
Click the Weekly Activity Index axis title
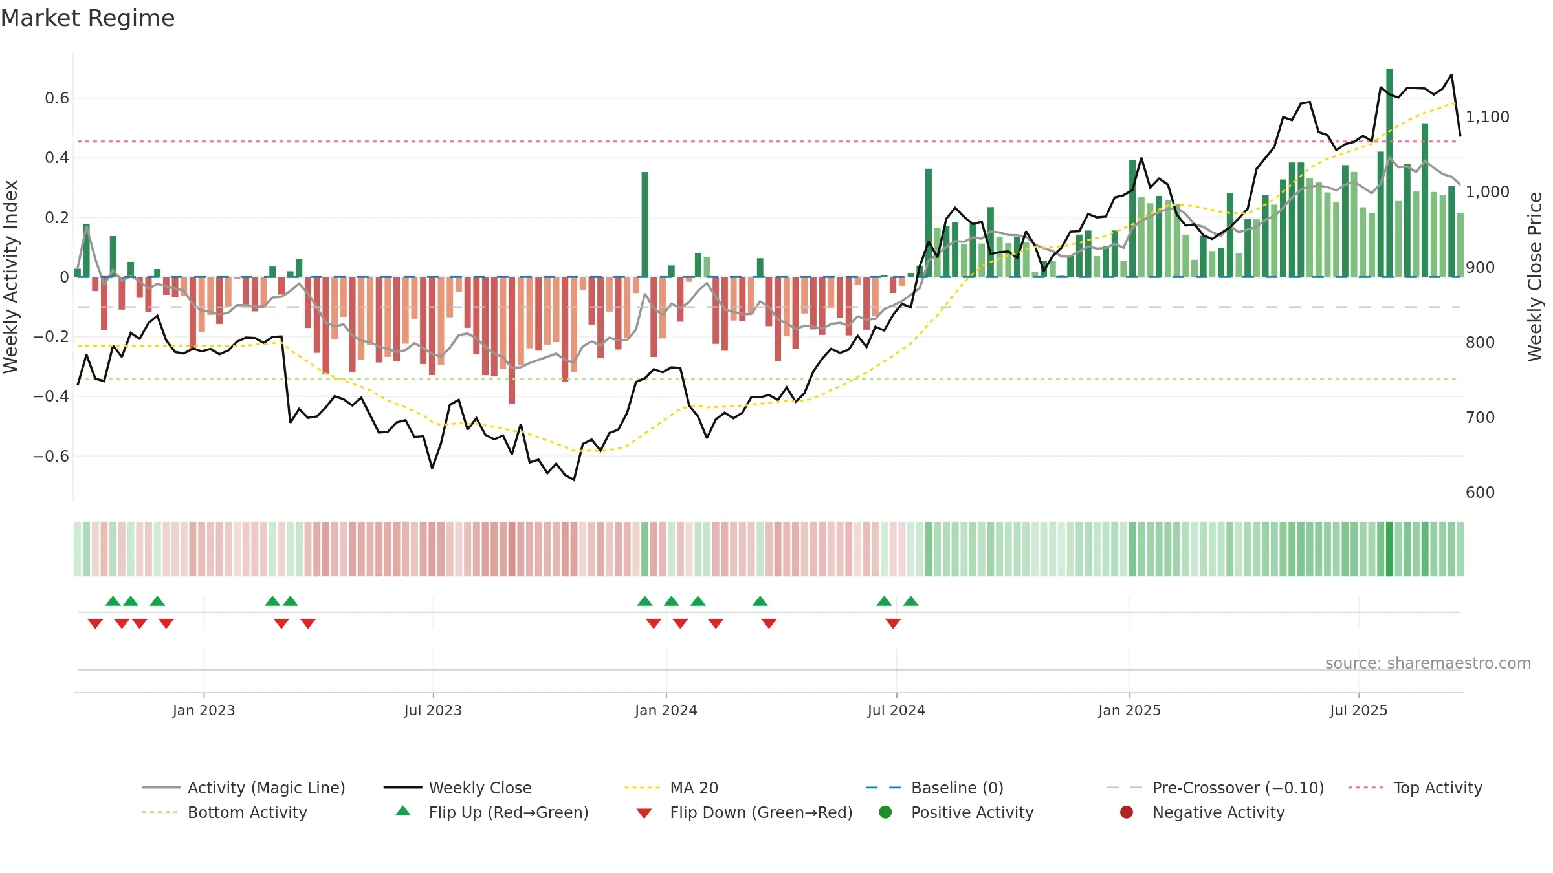[x=10, y=277]
